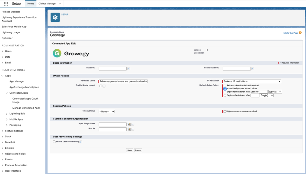Click days field for Expire refresh token after
306x174 pixels.
click(x=255, y=95)
